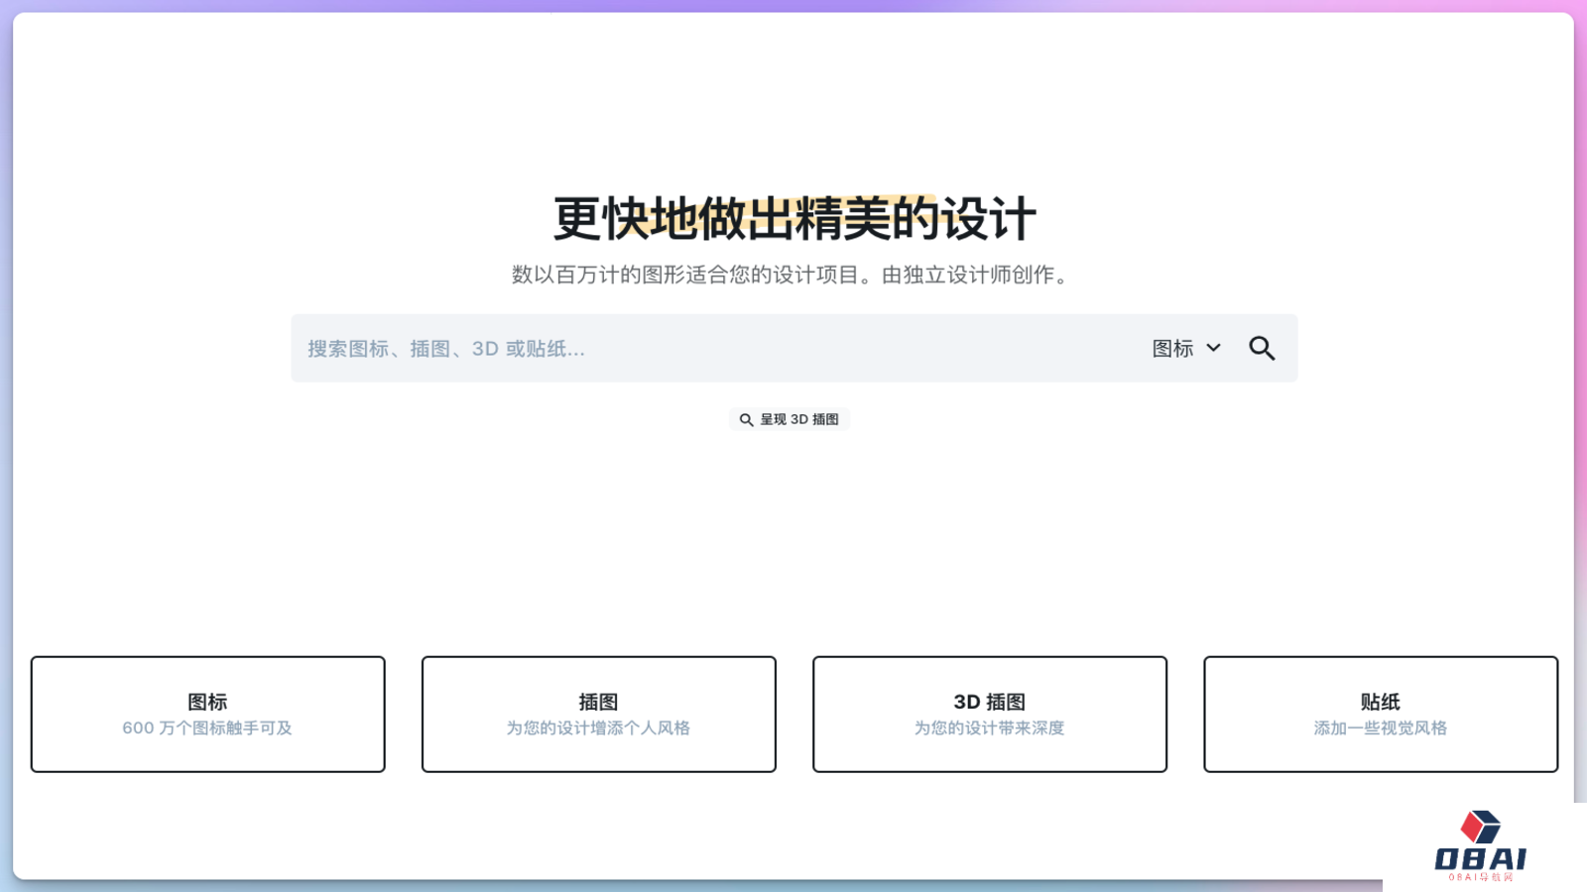This screenshot has height=892, width=1587.
Task: Click the OBAI导航网 watermark text
Action: point(1480,878)
